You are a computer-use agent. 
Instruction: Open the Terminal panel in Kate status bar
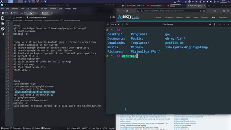pos(46,128)
